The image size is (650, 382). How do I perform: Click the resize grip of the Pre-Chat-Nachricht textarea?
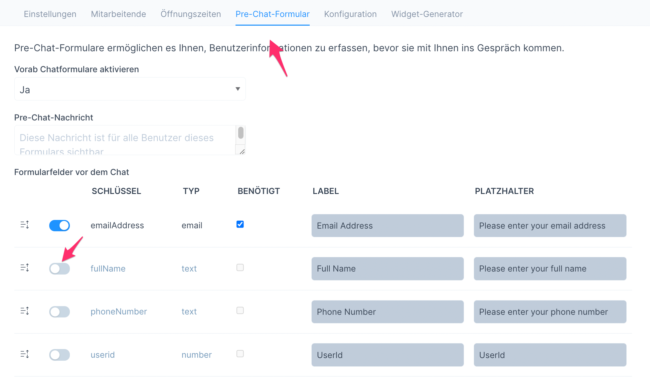[243, 152]
